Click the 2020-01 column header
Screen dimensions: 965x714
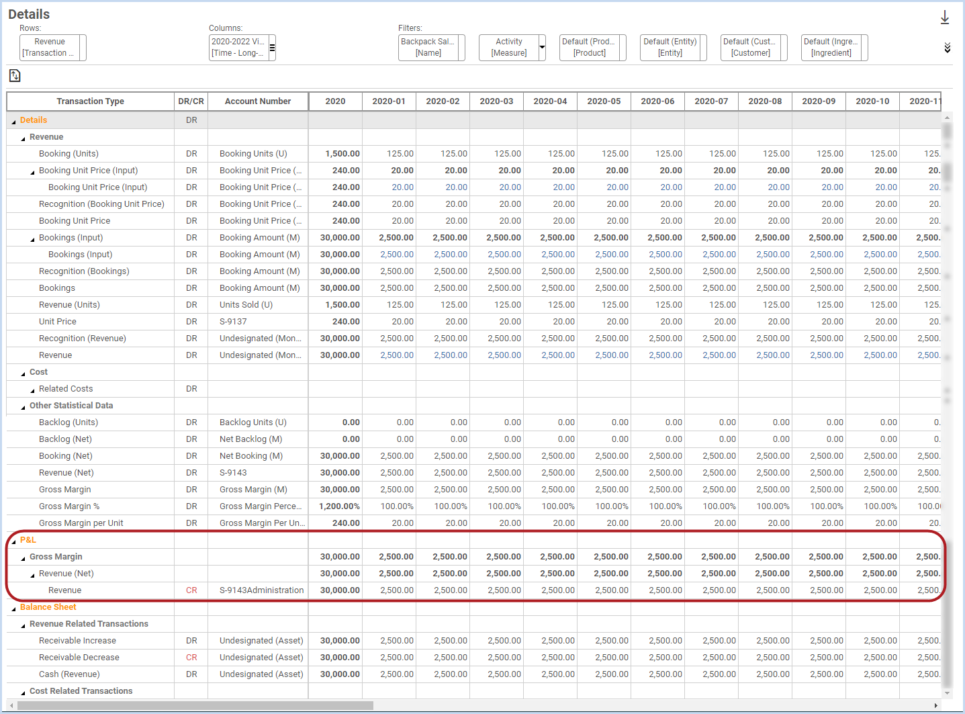coord(389,101)
